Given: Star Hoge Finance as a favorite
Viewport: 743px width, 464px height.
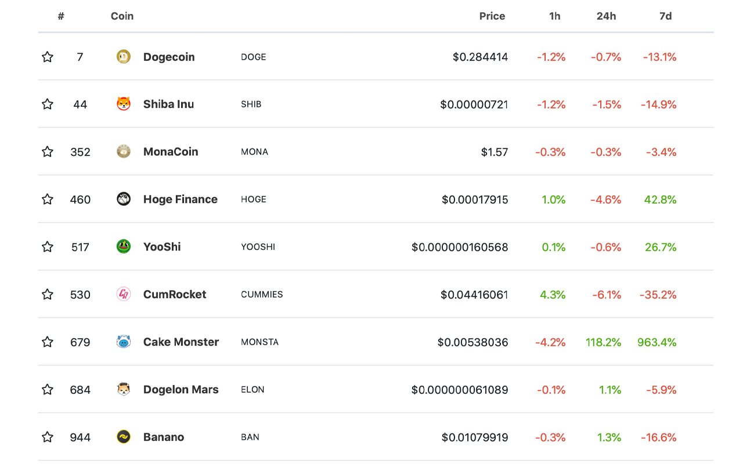Looking at the screenshot, I should tap(48, 200).
